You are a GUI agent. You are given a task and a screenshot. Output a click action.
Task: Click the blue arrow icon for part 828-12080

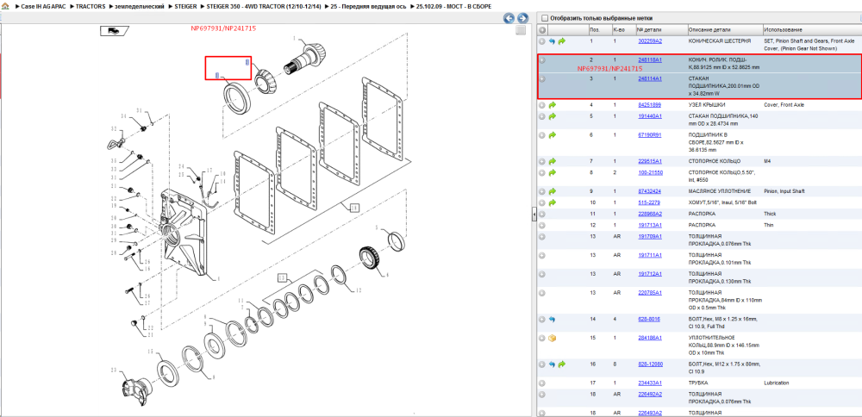coord(552,364)
